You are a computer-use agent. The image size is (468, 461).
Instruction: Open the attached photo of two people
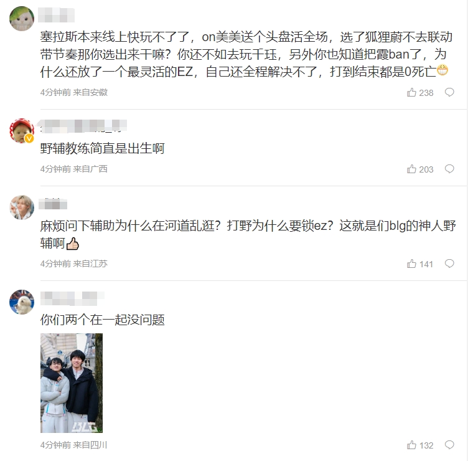point(72,383)
